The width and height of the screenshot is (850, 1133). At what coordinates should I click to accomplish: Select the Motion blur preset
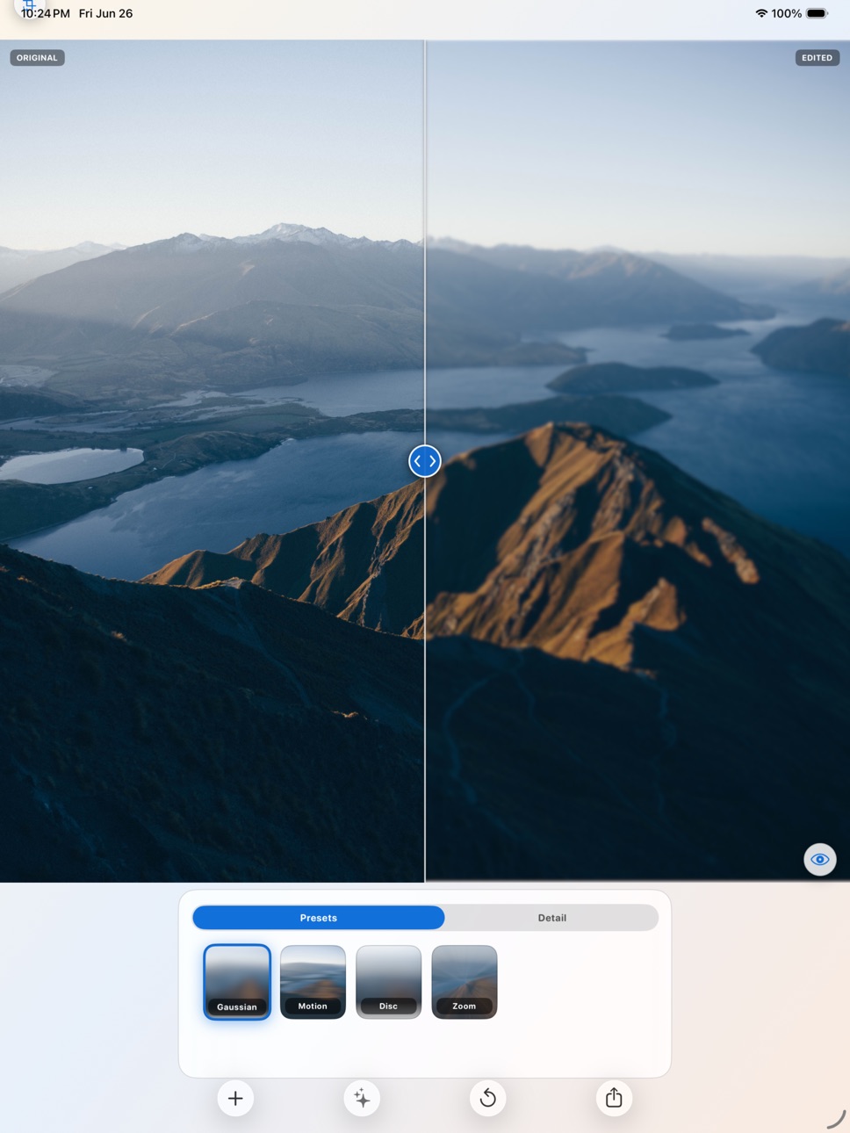pos(313,982)
